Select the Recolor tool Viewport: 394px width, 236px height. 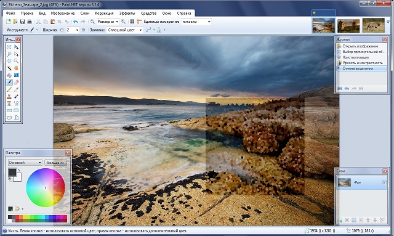(x=17, y=96)
